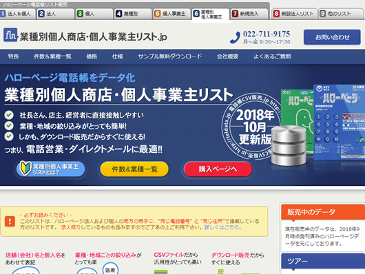Click phone number 022-711-9175
This screenshot has height=274, width=365.
click(267, 34)
